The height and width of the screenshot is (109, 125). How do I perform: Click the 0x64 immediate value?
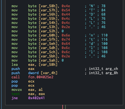(x=66, y=44)
